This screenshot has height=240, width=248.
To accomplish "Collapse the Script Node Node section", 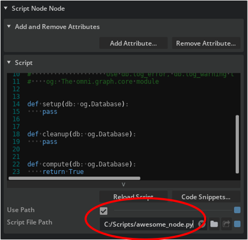I will point(6,8).
